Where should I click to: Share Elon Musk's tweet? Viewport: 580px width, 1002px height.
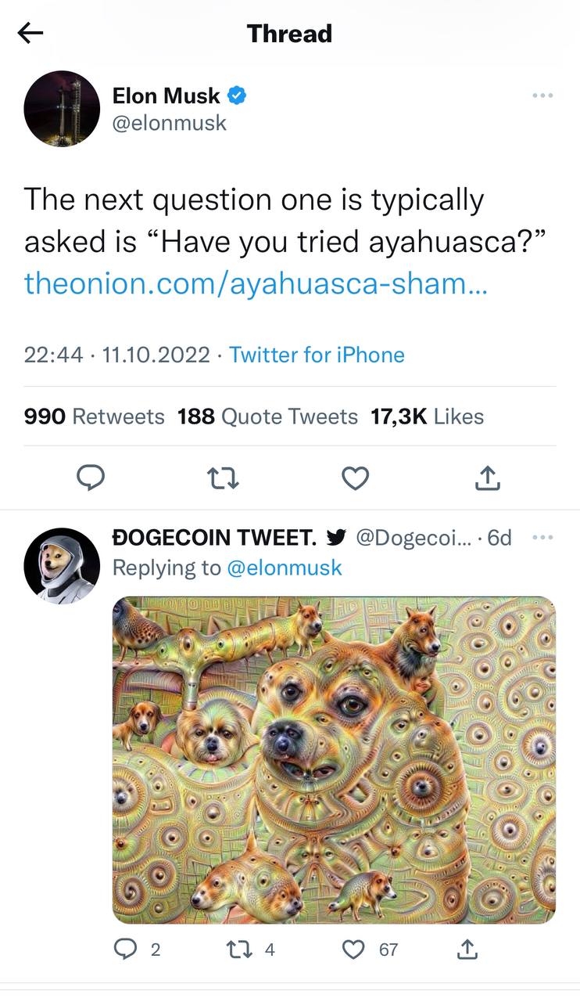click(x=486, y=478)
